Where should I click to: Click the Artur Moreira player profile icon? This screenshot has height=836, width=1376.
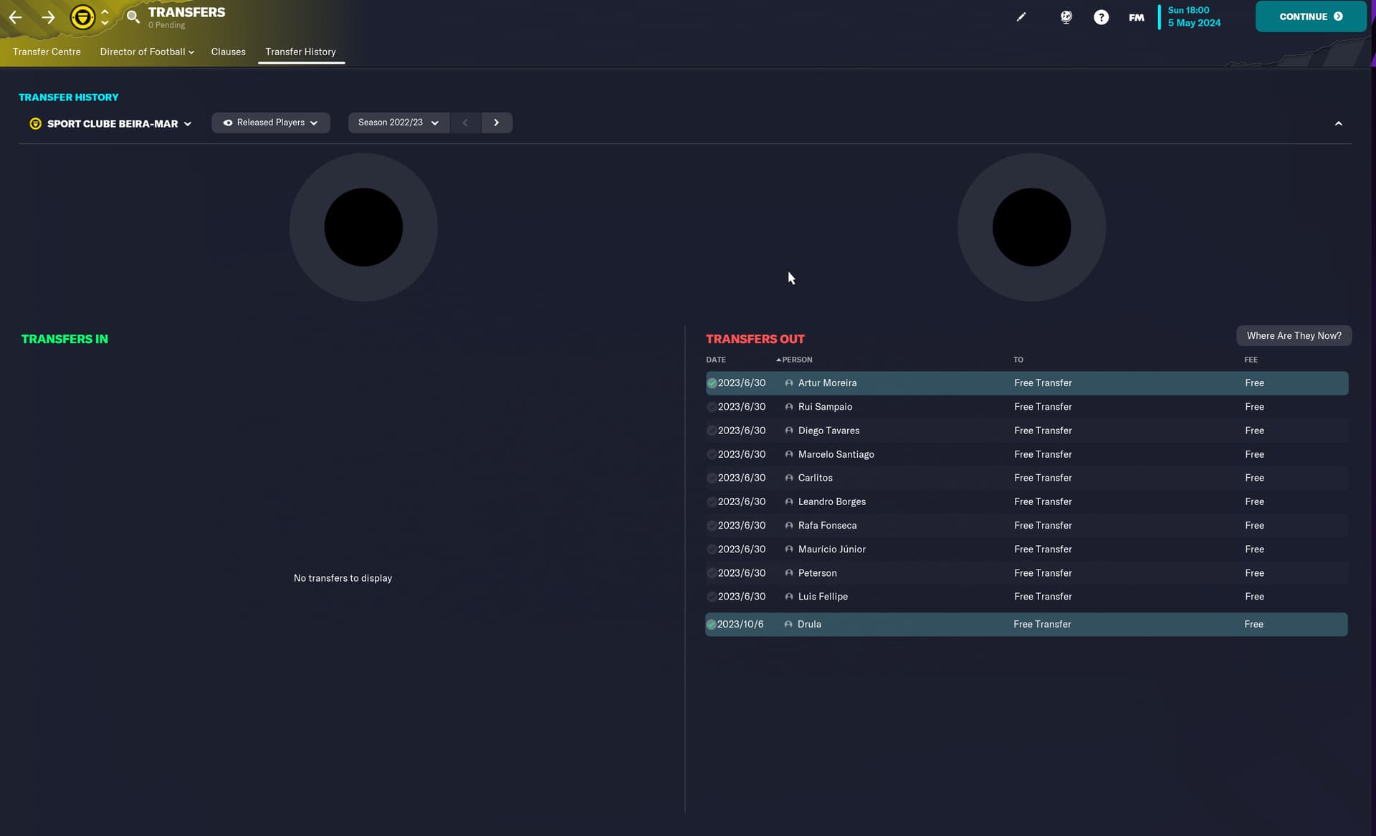788,383
